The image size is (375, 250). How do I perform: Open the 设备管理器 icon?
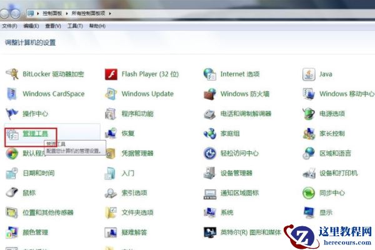coord(210,173)
